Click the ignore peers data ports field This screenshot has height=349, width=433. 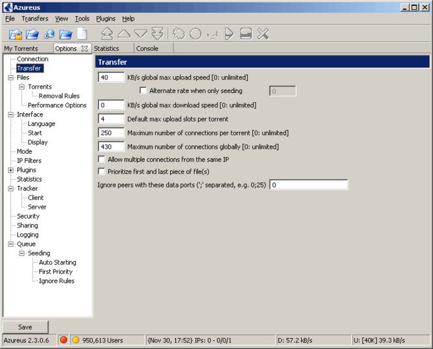pos(309,185)
